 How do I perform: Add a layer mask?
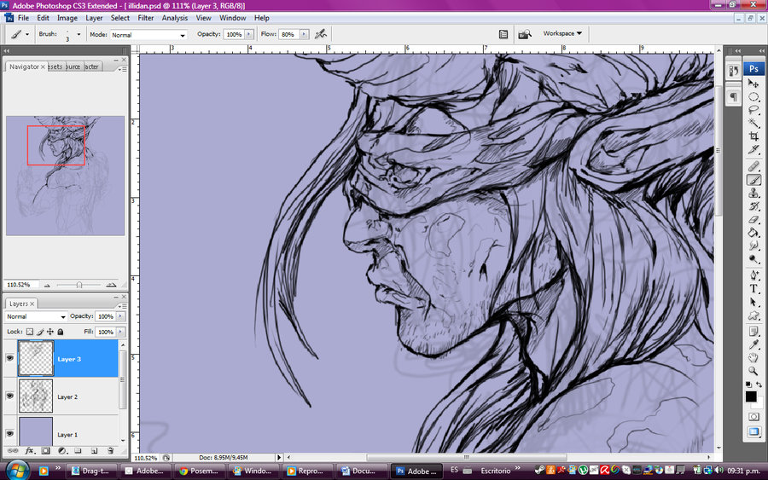click(45, 451)
